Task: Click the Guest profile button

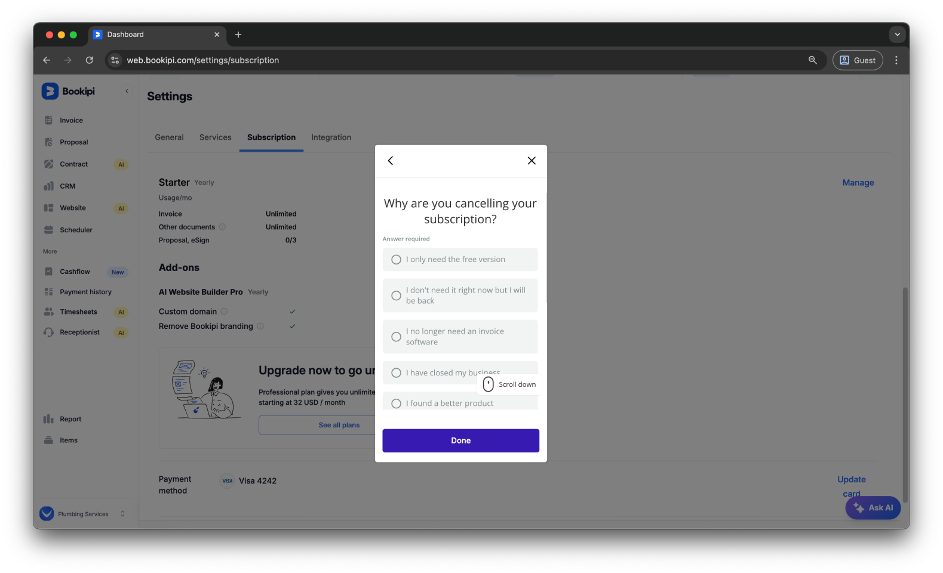Action: tap(858, 60)
